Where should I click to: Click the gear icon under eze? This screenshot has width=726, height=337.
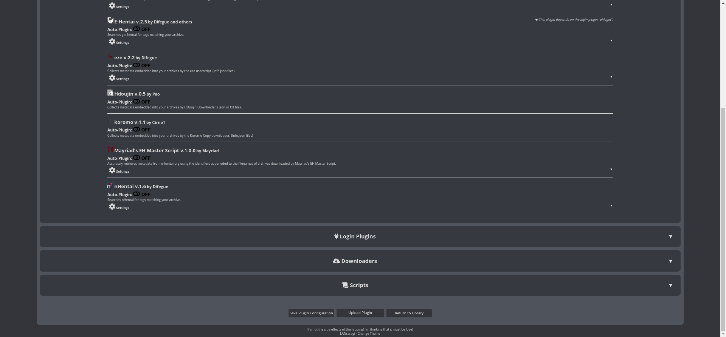pyautogui.click(x=112, y=78)
